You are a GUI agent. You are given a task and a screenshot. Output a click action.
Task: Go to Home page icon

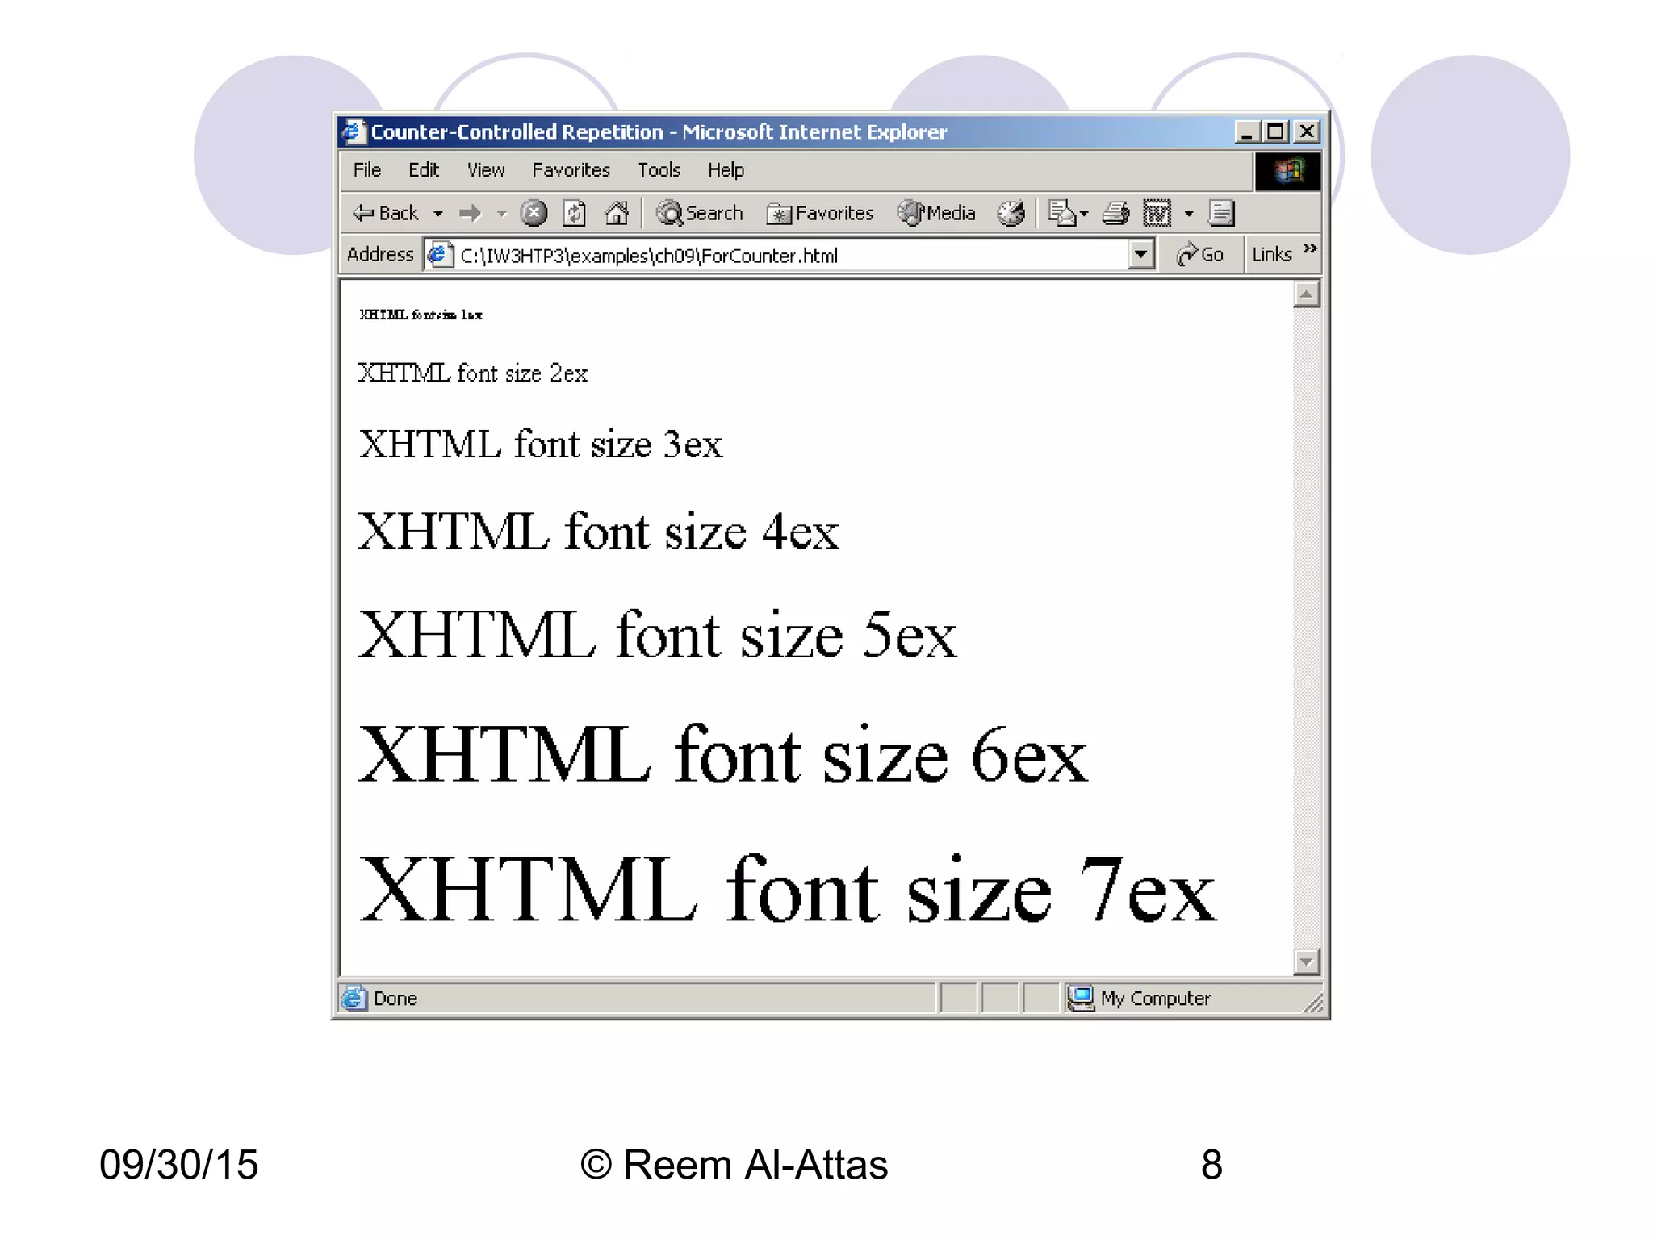click(x=617, y=213)
